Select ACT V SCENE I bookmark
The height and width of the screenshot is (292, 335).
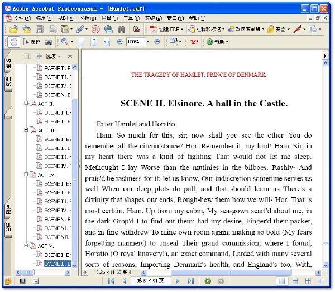[58, 255]
